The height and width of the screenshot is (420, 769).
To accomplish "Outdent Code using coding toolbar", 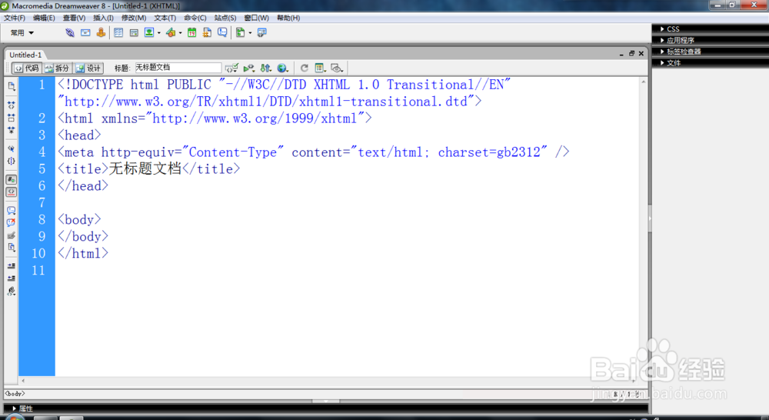I will click(x=12, y=278).
